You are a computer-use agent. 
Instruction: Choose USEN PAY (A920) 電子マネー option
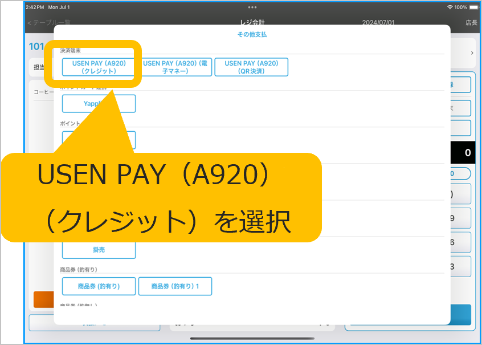(177, 67)
